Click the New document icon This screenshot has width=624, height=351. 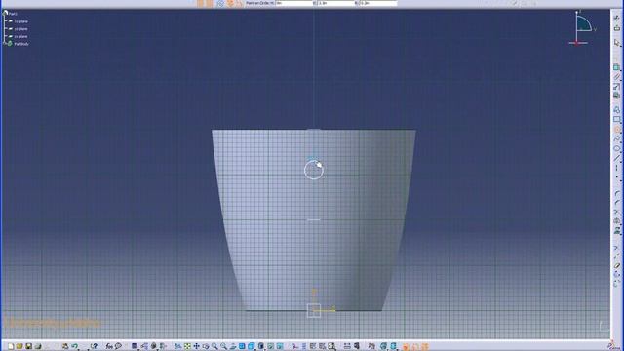(x=11, y=346)
